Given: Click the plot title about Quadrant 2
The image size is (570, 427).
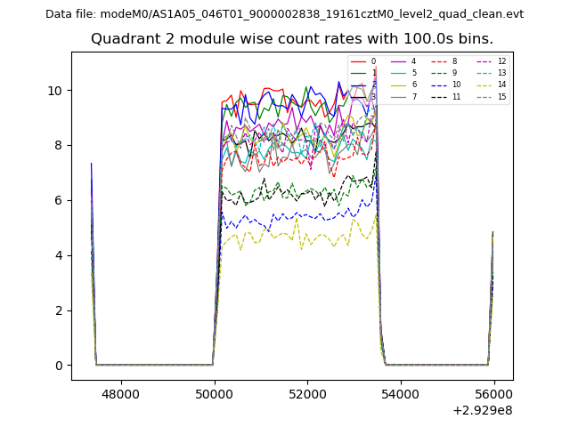Looking at the screenshot, I should (292, 39).
